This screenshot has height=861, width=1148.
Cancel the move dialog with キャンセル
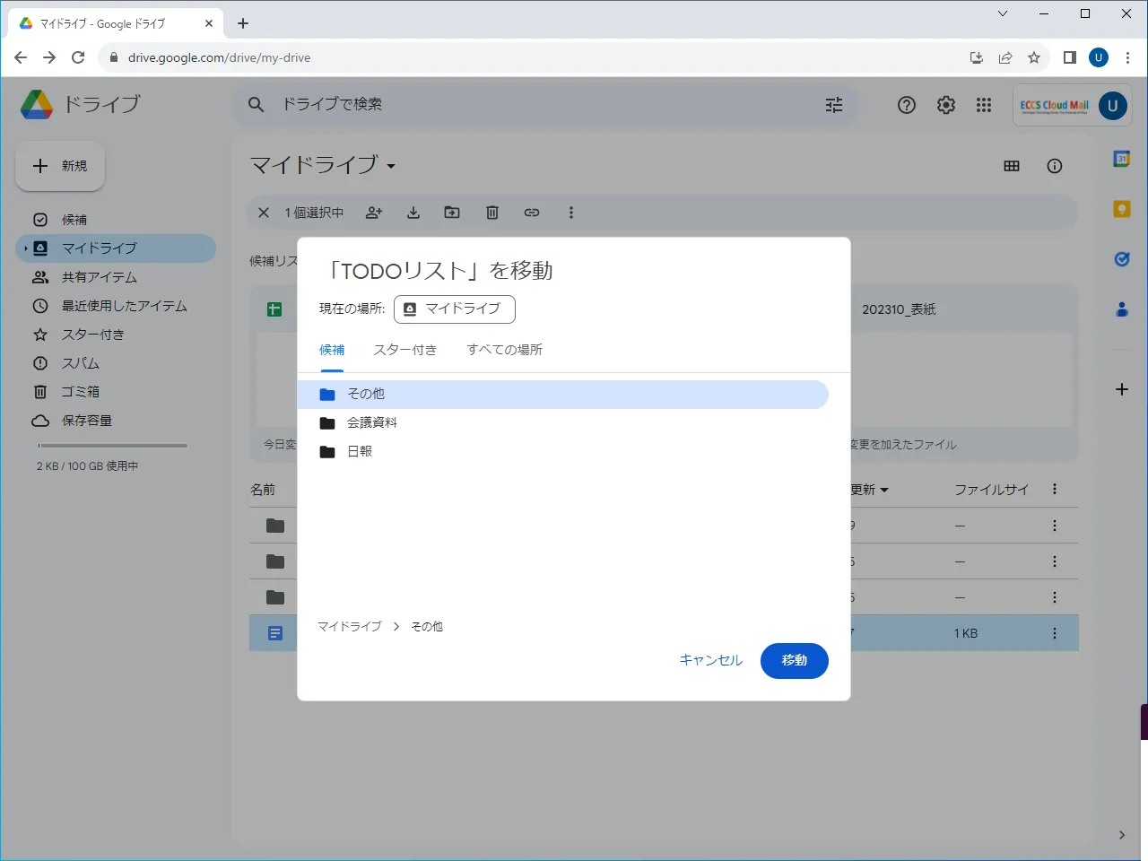click(x=710, y=661)
